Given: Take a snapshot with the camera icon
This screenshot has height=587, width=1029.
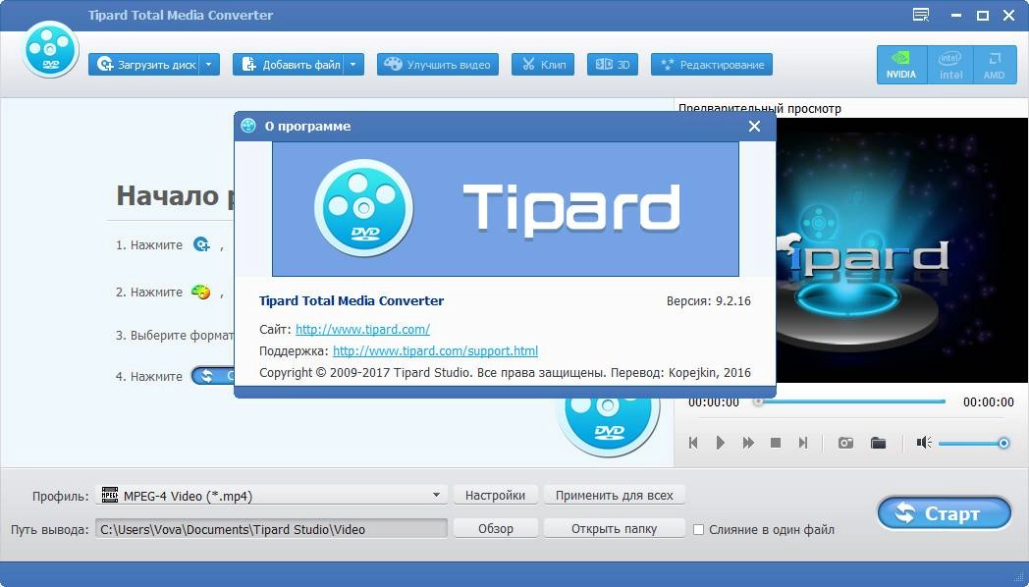Looking at the screenshot, I should click(846, 443).
